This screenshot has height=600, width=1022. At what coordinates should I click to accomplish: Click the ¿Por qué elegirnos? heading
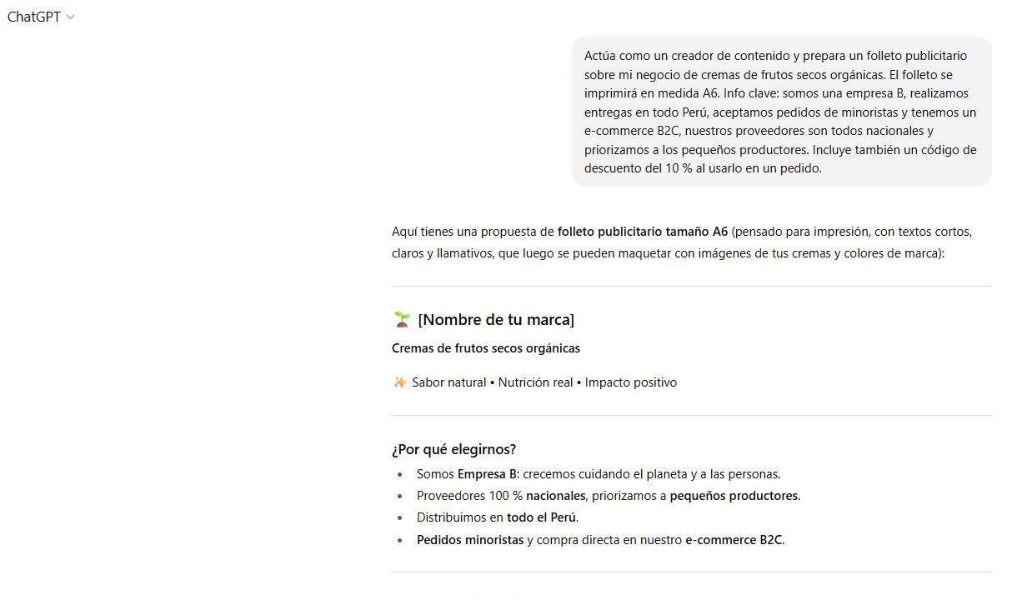[x=453, y=449]
